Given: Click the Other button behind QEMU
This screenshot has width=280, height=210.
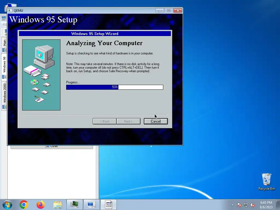Looking at the screenshot, I should point(52,147).
